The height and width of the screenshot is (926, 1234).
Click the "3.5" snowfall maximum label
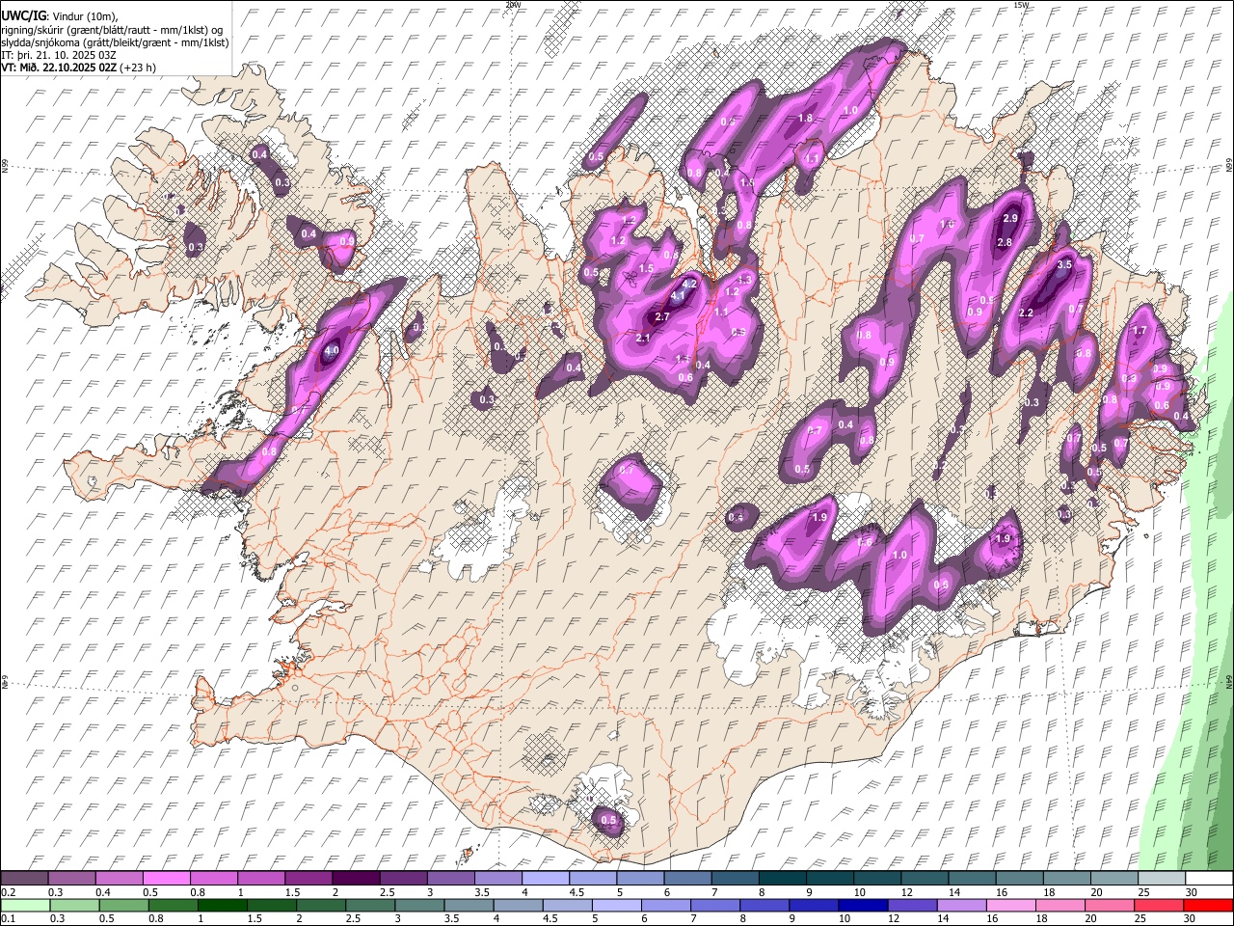click(1064, 264)
